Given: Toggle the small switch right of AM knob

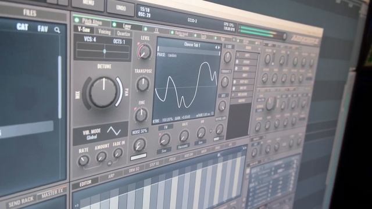Looking at the screenshot, I should pyautogui.click(x=210, y=131).
